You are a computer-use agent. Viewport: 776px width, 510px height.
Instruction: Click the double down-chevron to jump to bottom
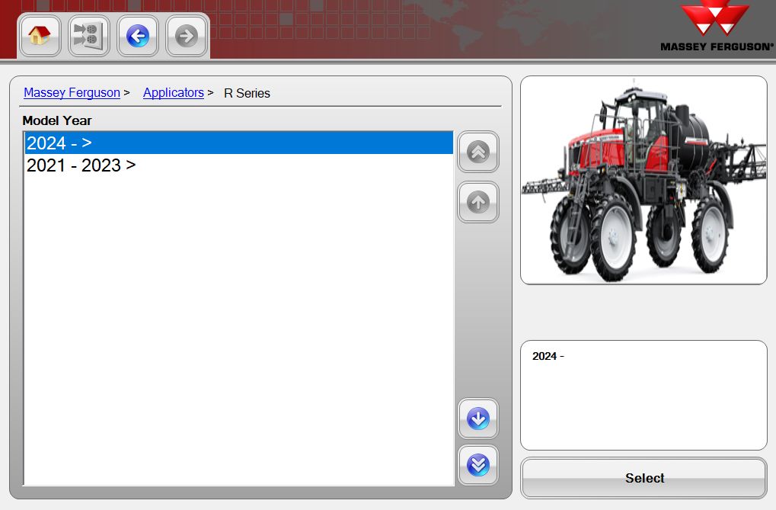pos(477,464)
